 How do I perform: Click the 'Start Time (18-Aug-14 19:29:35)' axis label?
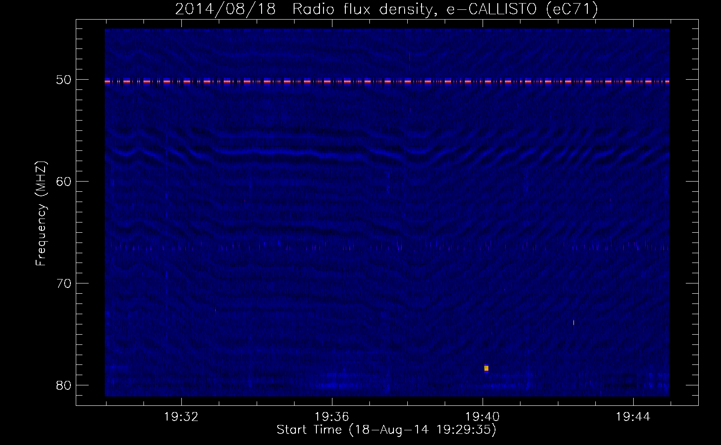pyautogui.click(x=386, y=430)
